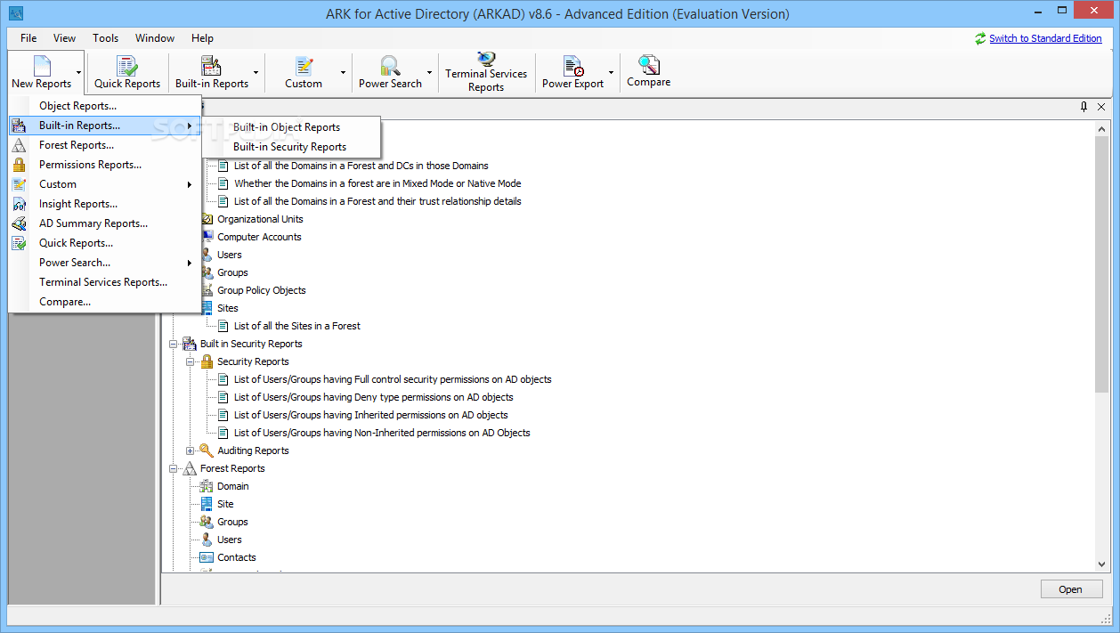Click the refresh icon beside Switch to Standard Edition

pyautogui.click(x=980, y=38)
